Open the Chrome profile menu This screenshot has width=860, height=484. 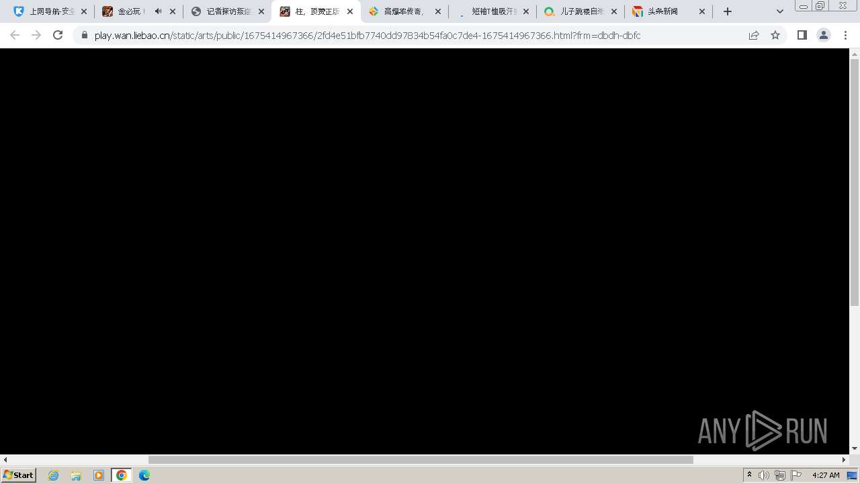824,35
